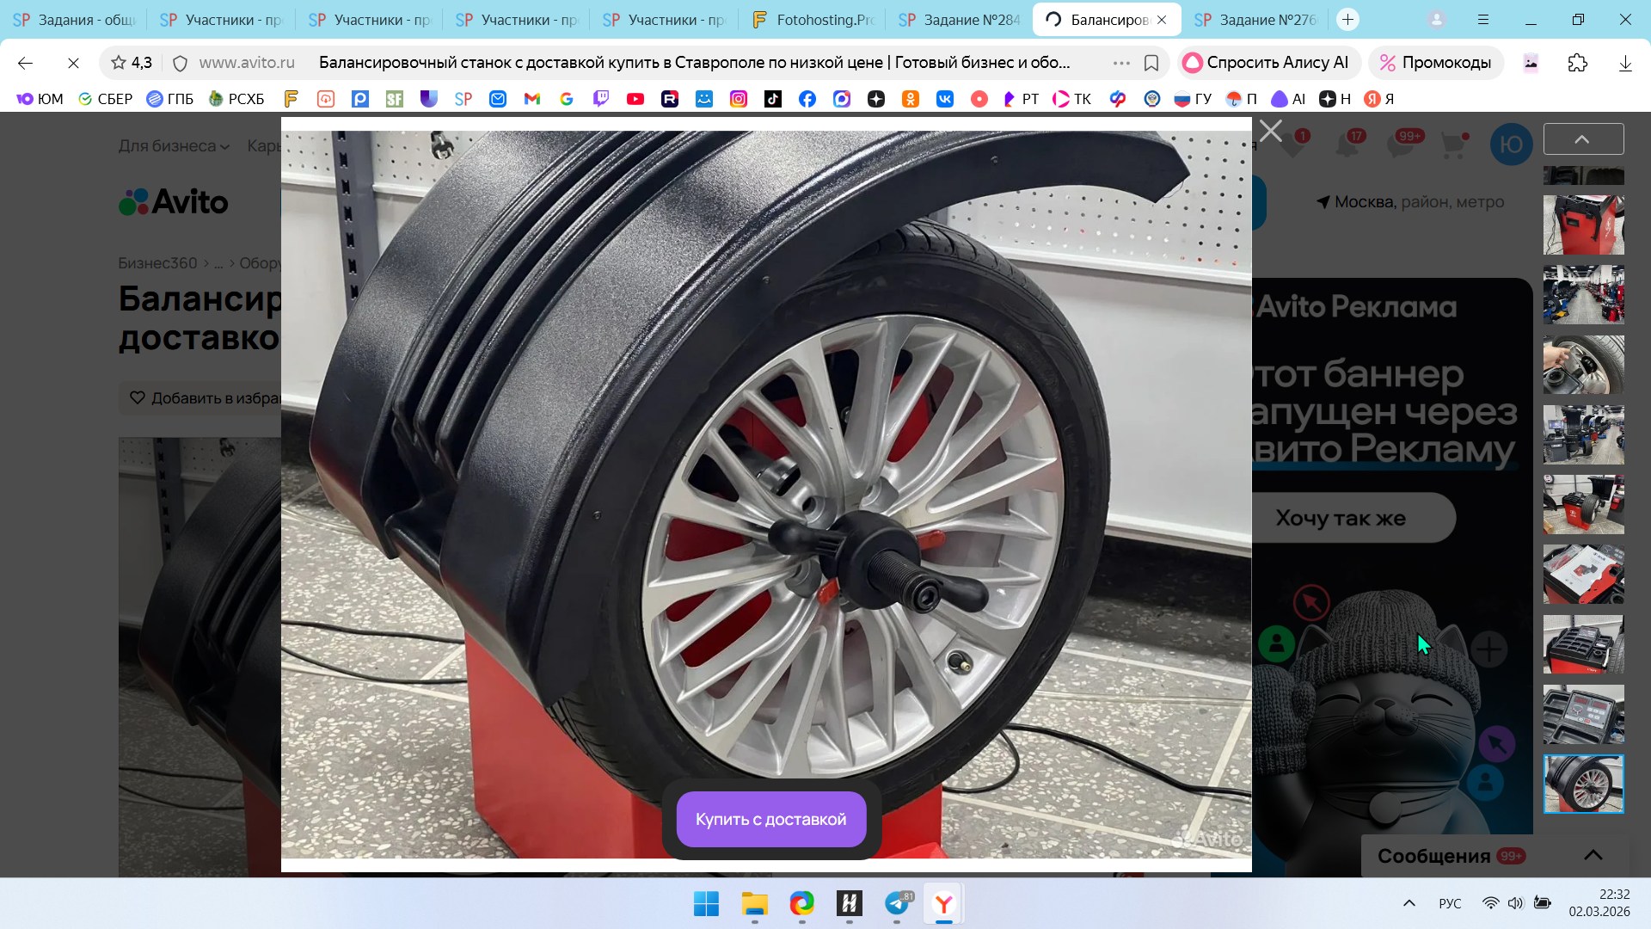Open browser extensions puzzle icon
Screen dimensions: 1651x929
tap(1577, 63)
